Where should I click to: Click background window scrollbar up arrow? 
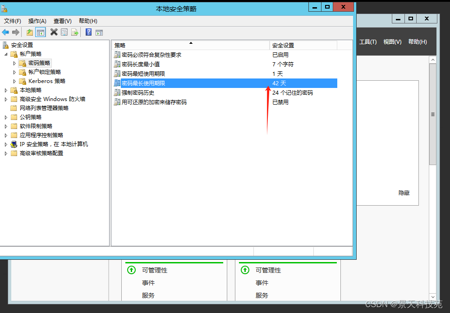(433, 60)
